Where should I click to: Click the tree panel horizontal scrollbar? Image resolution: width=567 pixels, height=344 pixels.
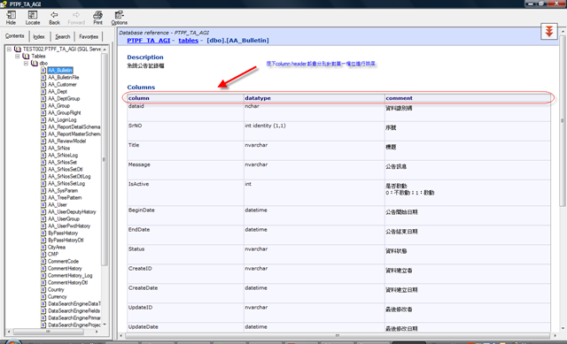pyautogui.click(x=49, y=332)
